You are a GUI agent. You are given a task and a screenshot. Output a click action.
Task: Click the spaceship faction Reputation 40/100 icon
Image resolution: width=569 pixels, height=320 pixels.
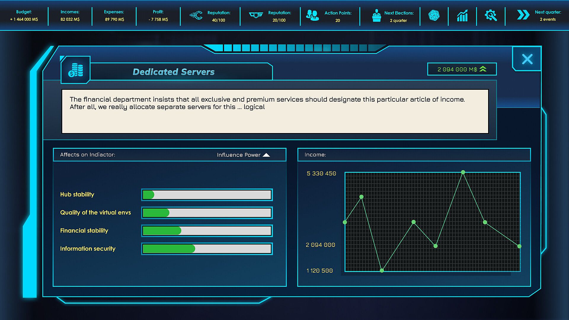196,15
